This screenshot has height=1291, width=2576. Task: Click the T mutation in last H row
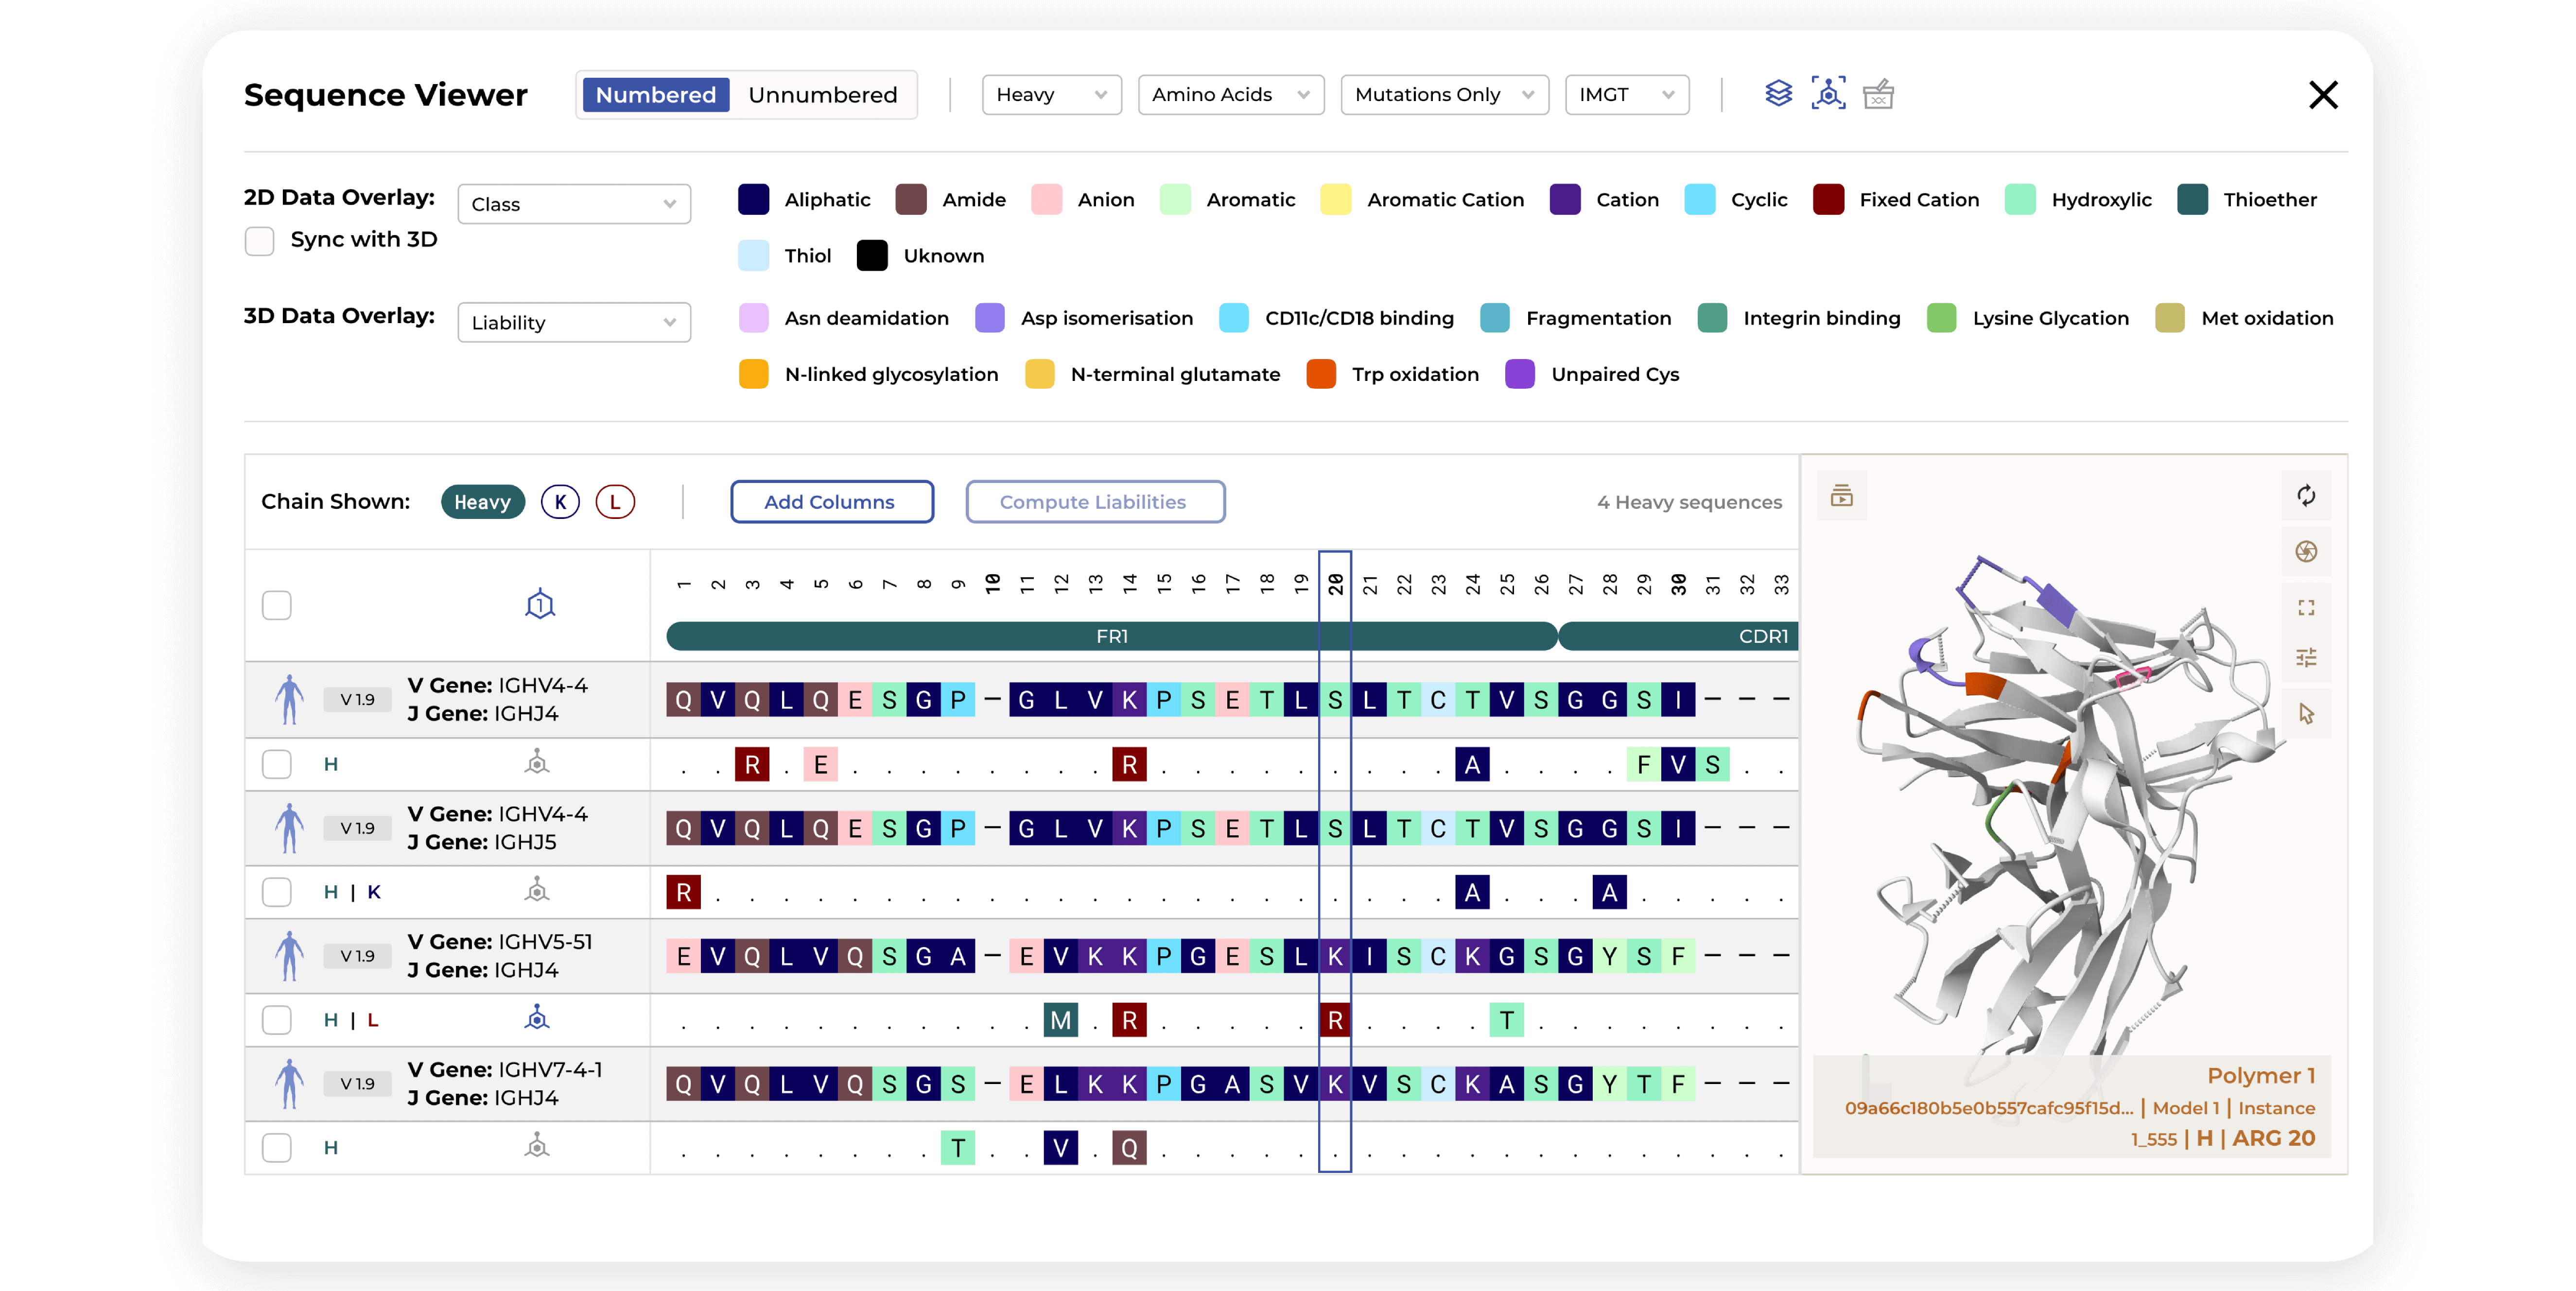(x=958, y=1148)
